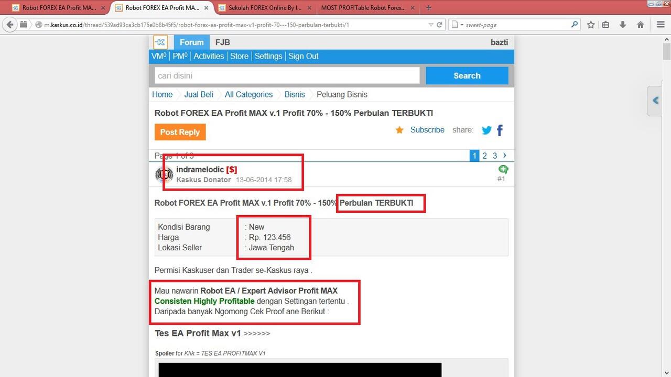This screenshot has height=377, width=671.
Task: Click the 'Tes EA Profit Max v1' heading
Action: point(198,333)
